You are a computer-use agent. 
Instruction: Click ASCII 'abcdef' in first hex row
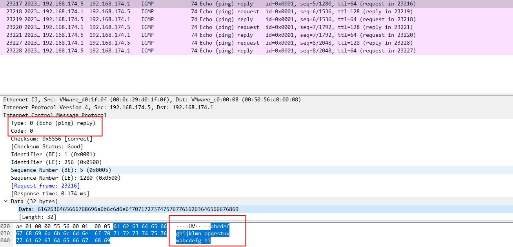[220, 226]
